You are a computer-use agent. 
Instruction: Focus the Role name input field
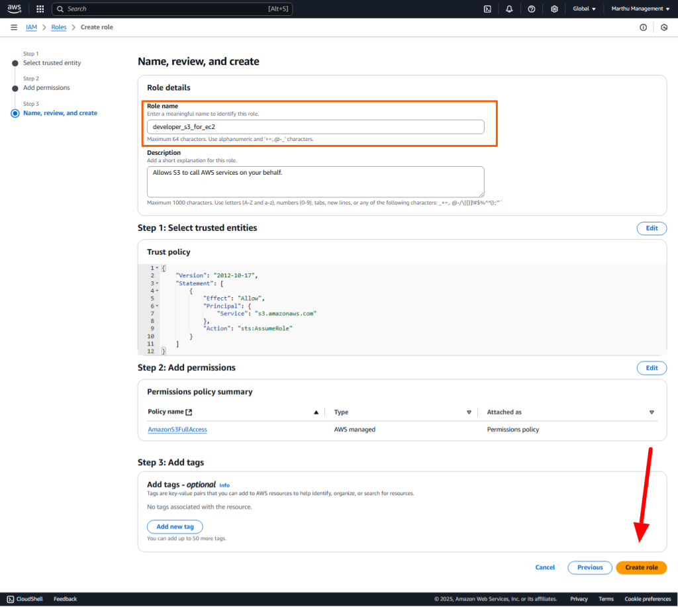point(316,126)
